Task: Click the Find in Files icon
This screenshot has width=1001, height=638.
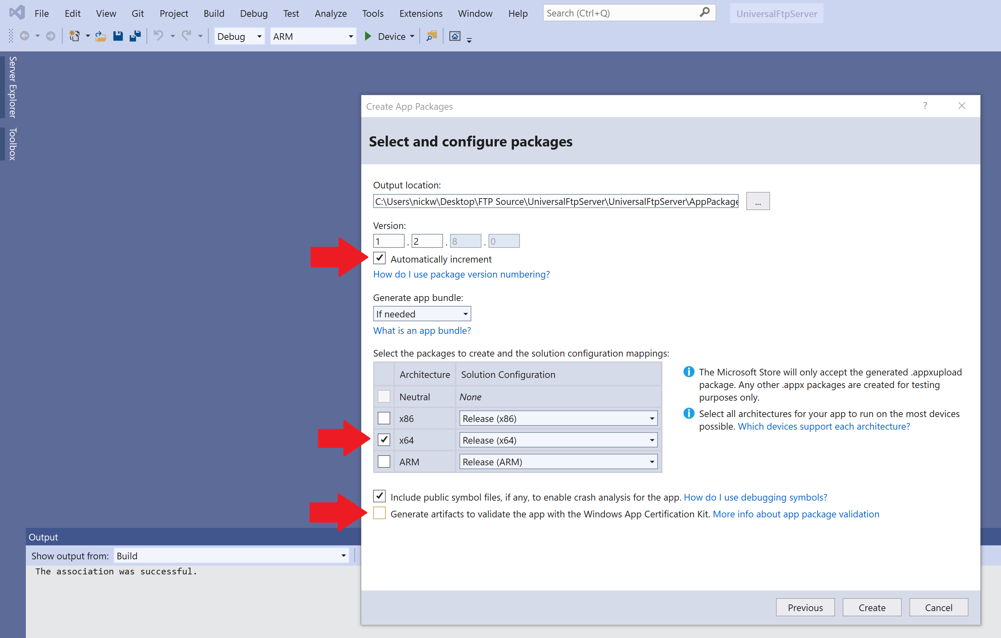Action: click(x=432, y=37)
